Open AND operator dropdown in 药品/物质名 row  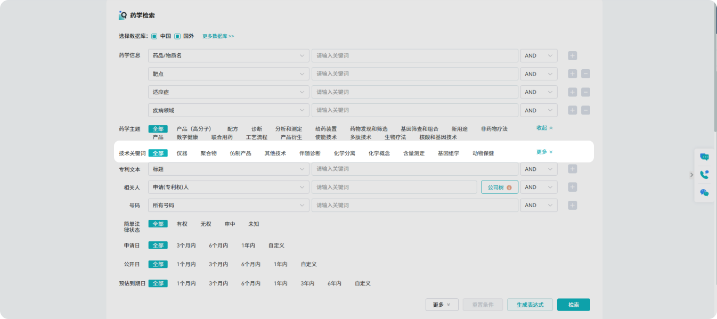click(x=539, y=55)
